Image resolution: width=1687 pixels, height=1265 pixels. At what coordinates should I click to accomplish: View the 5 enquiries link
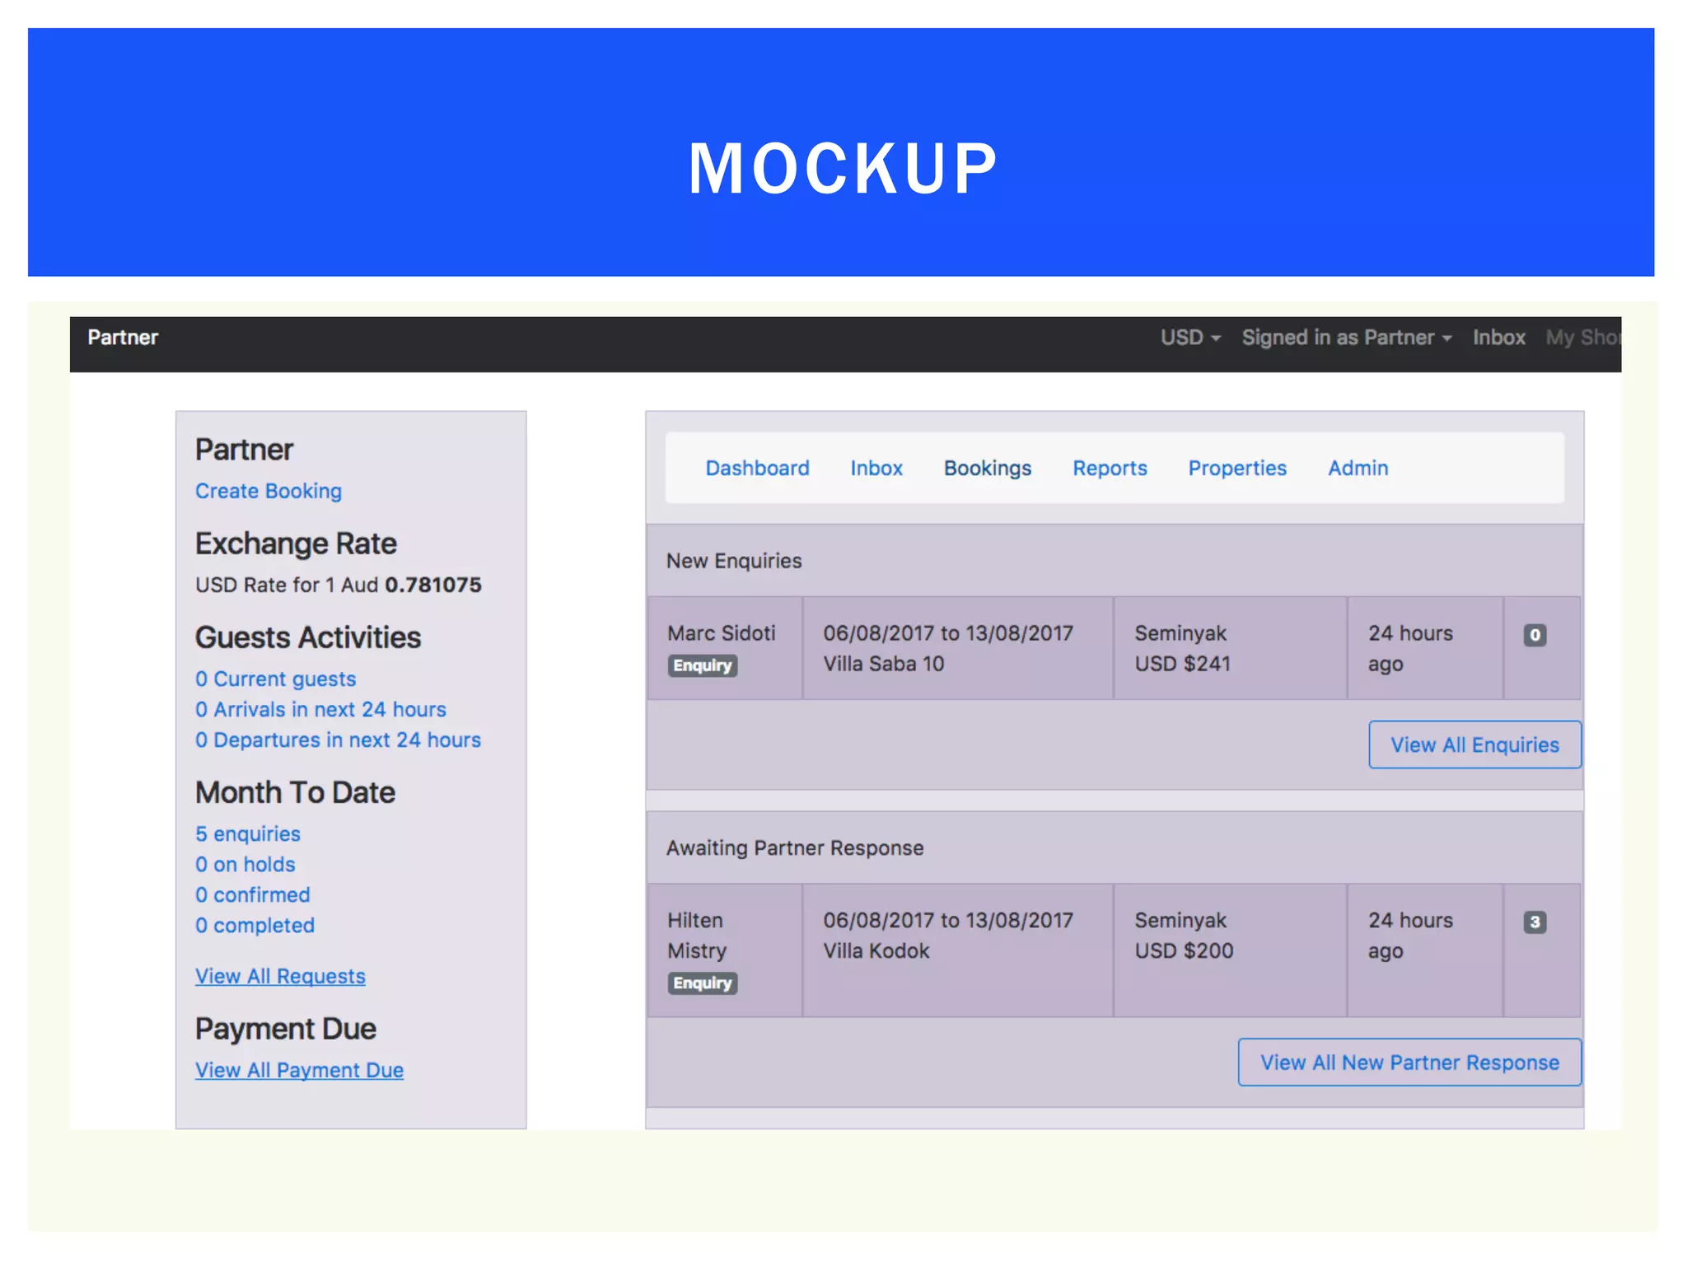click(248, 833)
